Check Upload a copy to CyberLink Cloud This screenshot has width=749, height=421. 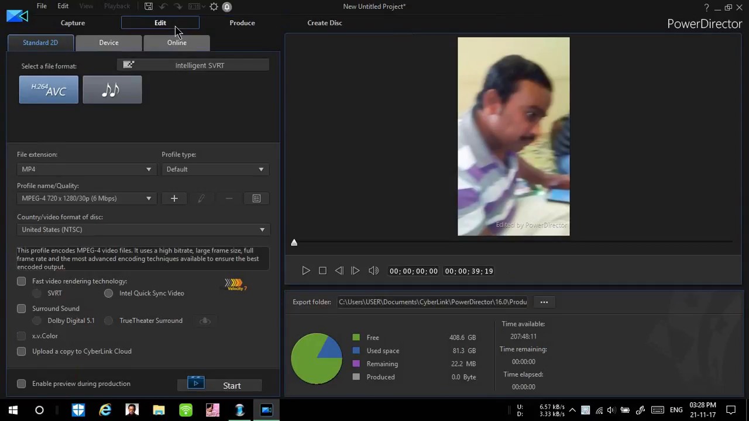coord(22,351)
